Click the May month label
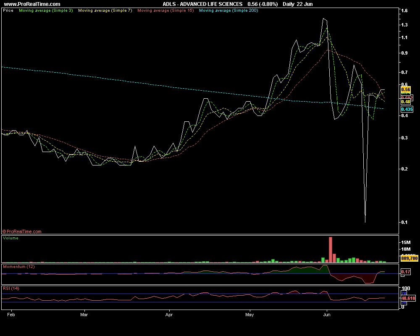420x336 pixels. 249,315
